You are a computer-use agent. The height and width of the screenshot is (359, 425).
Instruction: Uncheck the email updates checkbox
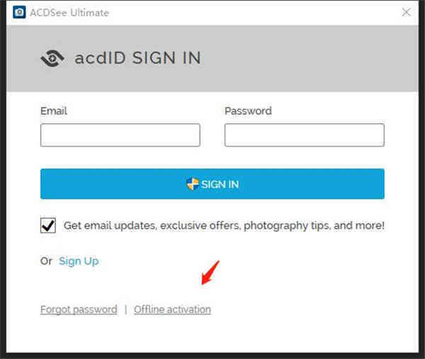(48, 225)
